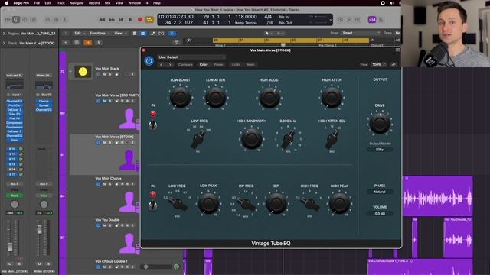The width and height of the screenshot is (490, 275).
Task: Click the Fast Forward transport button
Action: pos(112,20)
